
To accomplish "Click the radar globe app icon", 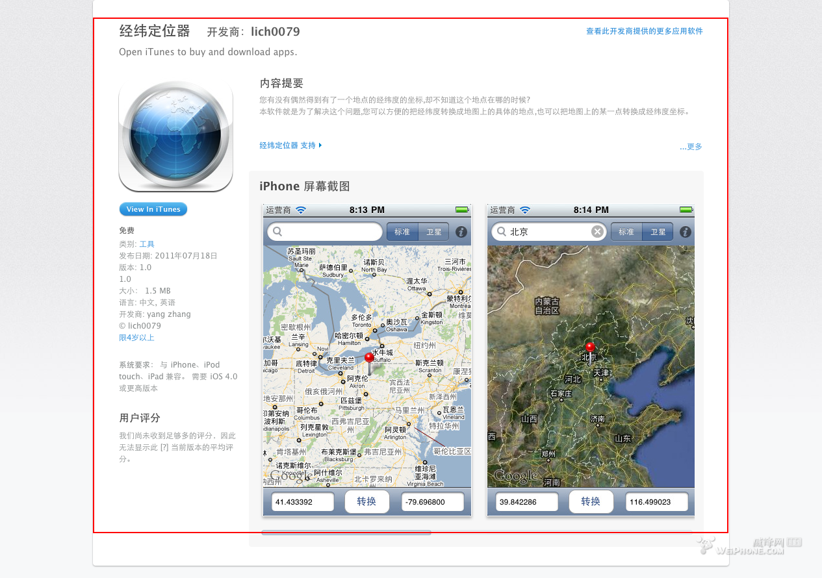I will [x=175, y=136].
